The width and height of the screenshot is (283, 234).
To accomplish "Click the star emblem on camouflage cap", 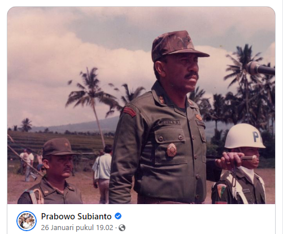I will (x=188, y=40).
